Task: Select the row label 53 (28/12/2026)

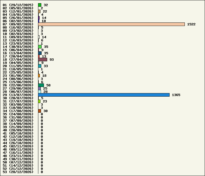Action: point(18,172)
